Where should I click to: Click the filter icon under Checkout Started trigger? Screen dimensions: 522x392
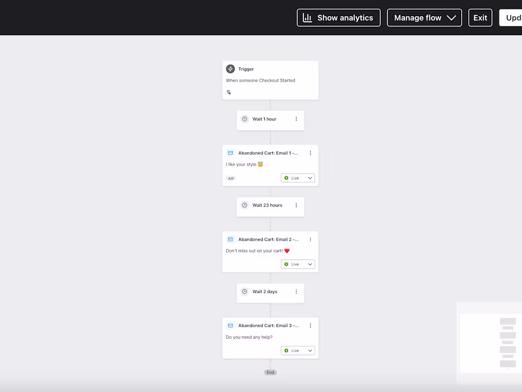tap(229, 92)
